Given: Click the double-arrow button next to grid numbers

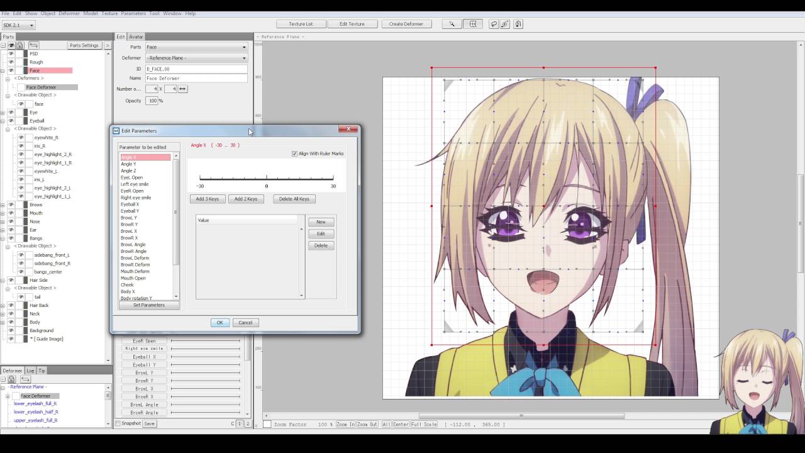Looking at the screenshot, I should (x=182, y=89).
